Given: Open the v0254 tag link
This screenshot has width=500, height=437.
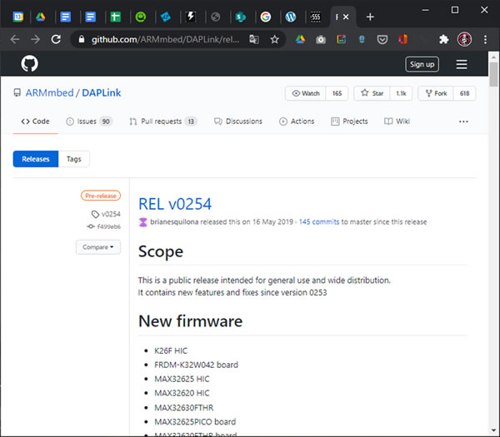Looking at the screenshot, I should (106, 214).
